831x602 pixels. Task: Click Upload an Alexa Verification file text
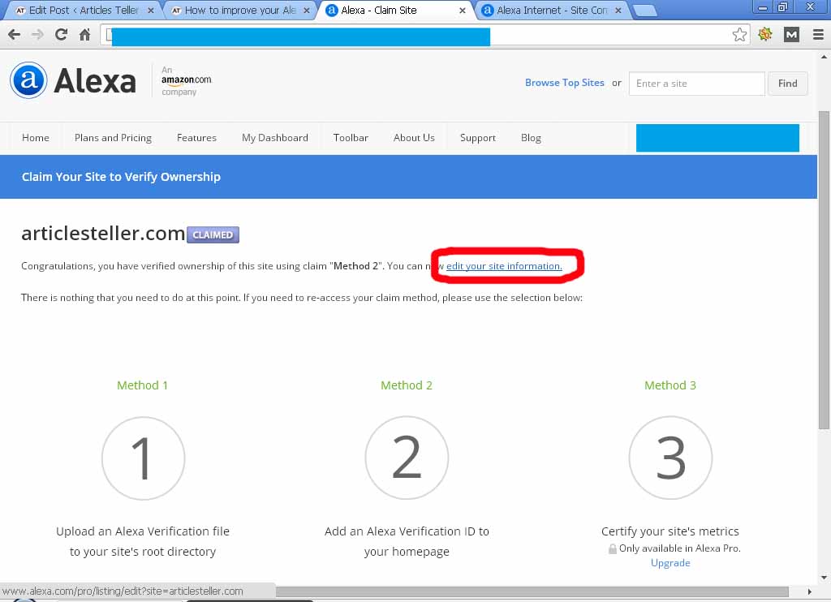coord(143,541)
